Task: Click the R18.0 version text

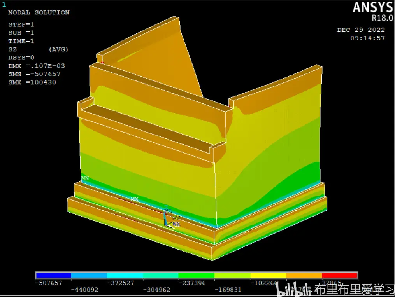Action: click(383, 18)
